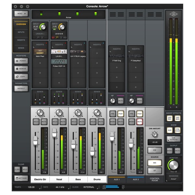Clear Solo button
Viewport: 195px width, 195px height.
(25, 169)
